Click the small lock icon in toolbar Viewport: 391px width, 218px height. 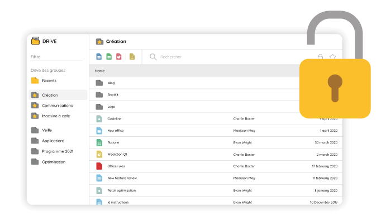pos(321,57)
